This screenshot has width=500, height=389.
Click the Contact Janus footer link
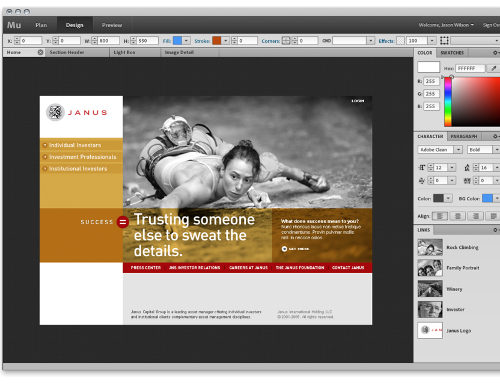(348, 268)
